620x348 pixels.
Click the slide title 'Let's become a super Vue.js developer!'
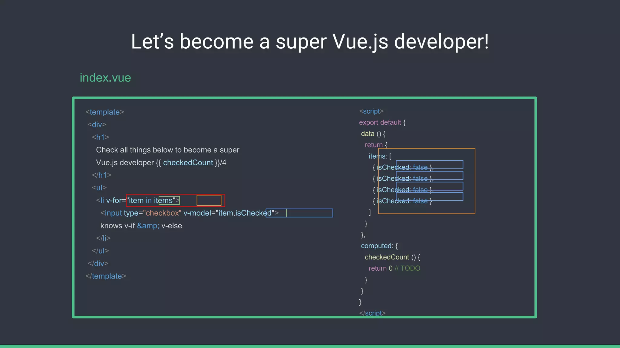tap(310, 42)
